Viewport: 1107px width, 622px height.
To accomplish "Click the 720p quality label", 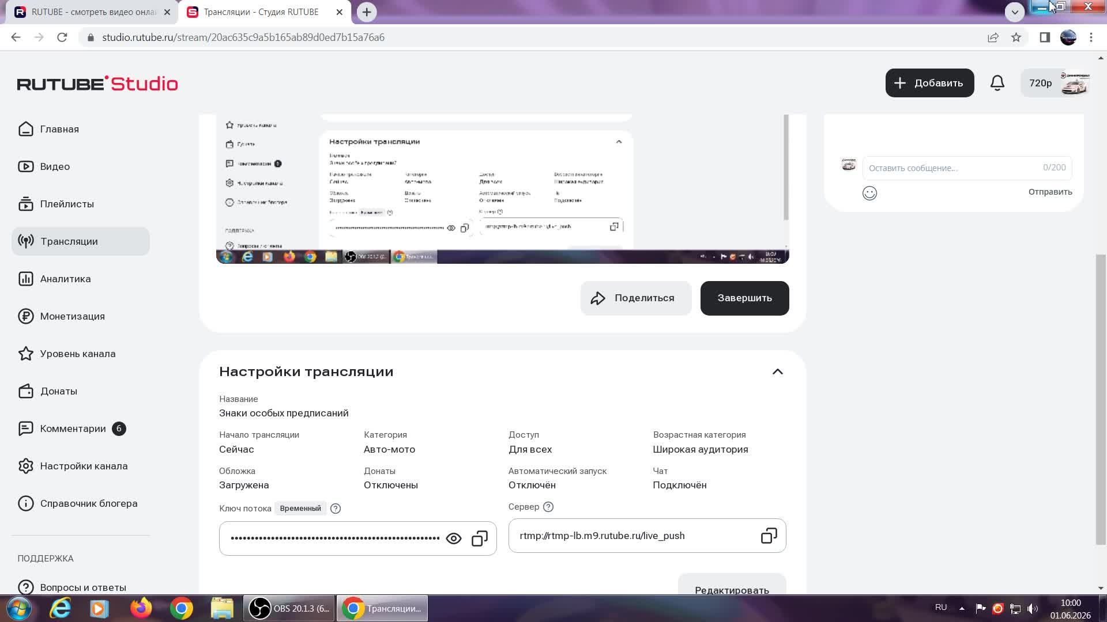I will click(1041, 84).
